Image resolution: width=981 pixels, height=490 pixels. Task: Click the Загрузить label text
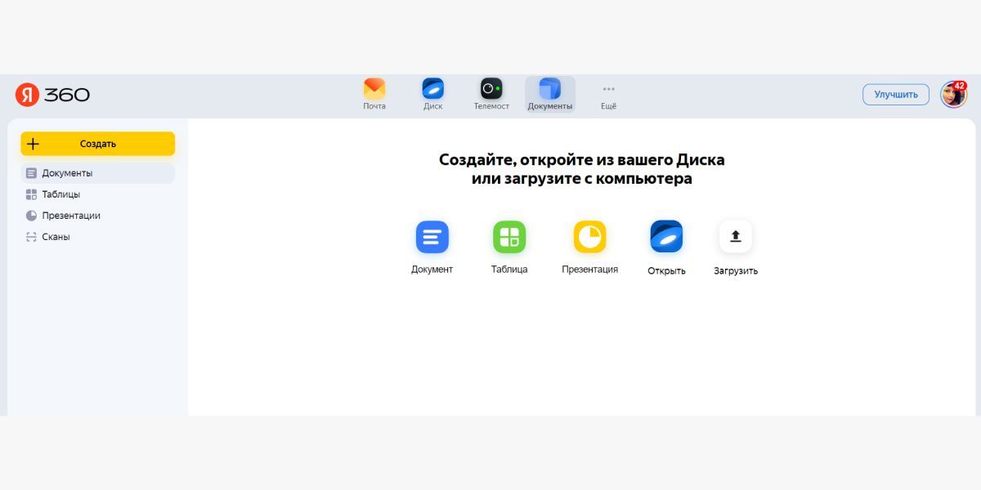tap(736, 271)
